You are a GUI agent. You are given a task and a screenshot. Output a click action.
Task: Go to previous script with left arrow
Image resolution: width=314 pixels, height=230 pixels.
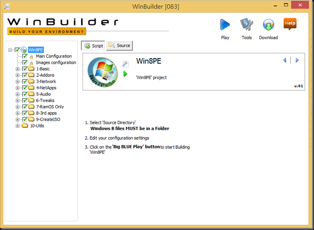285,60
